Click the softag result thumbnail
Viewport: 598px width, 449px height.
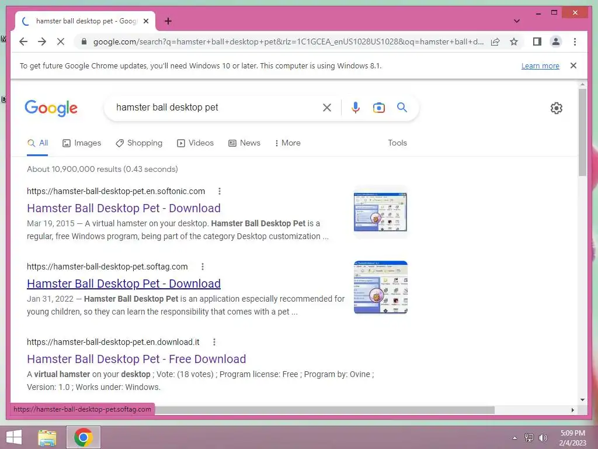coord(380,287)
